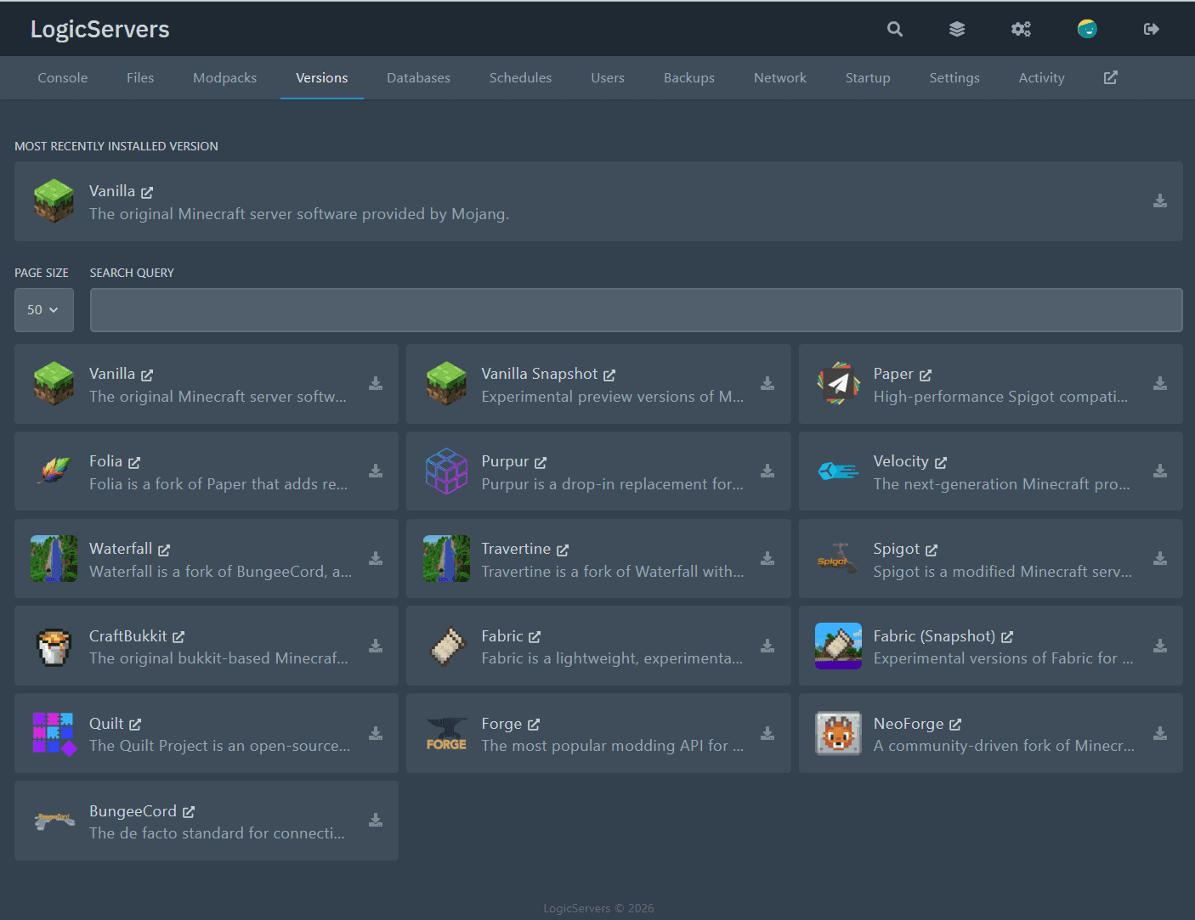The image size is (1195, 920).
Task: Click the Spigot logo thumbnail
Action: [839, 558]
